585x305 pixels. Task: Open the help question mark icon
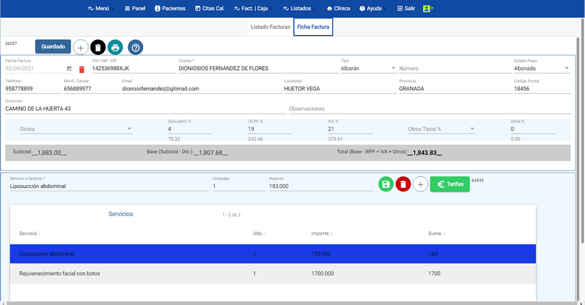click(135, 47)
